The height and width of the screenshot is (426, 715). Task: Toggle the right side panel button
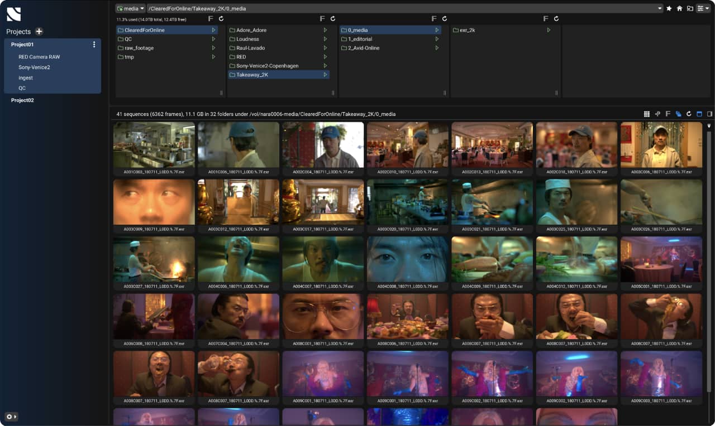tap(709, 114)
